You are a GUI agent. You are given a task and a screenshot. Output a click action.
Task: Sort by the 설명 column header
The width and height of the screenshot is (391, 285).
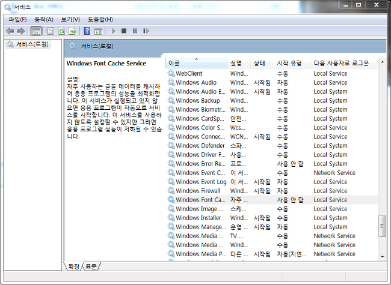(239, 63)
